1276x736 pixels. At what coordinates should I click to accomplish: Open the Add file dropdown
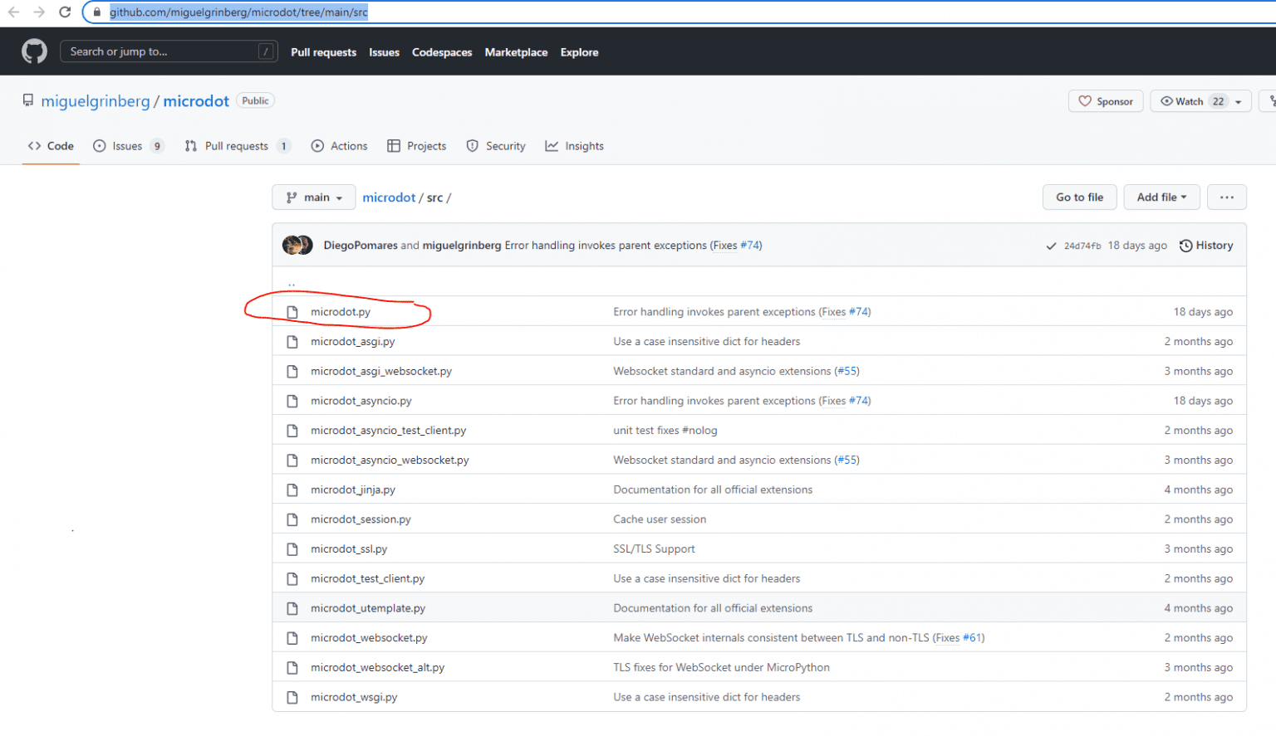pyautogui.click(x=1161, y=197)
